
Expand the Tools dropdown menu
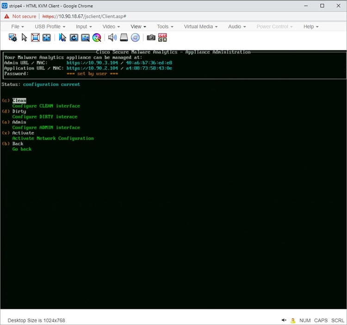coord(165,26)
